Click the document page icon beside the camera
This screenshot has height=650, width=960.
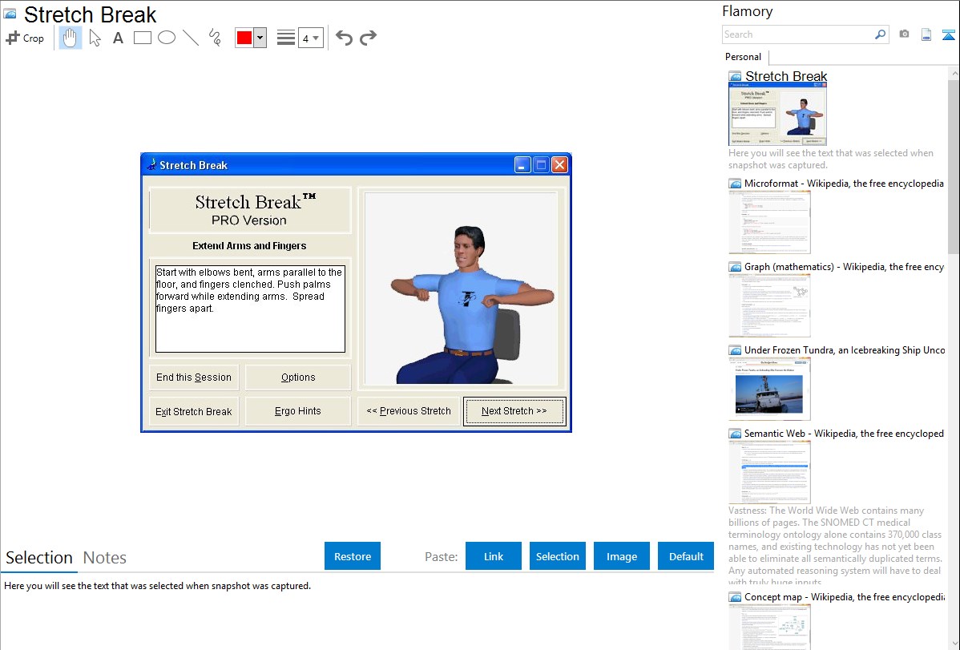coord(926,34)
